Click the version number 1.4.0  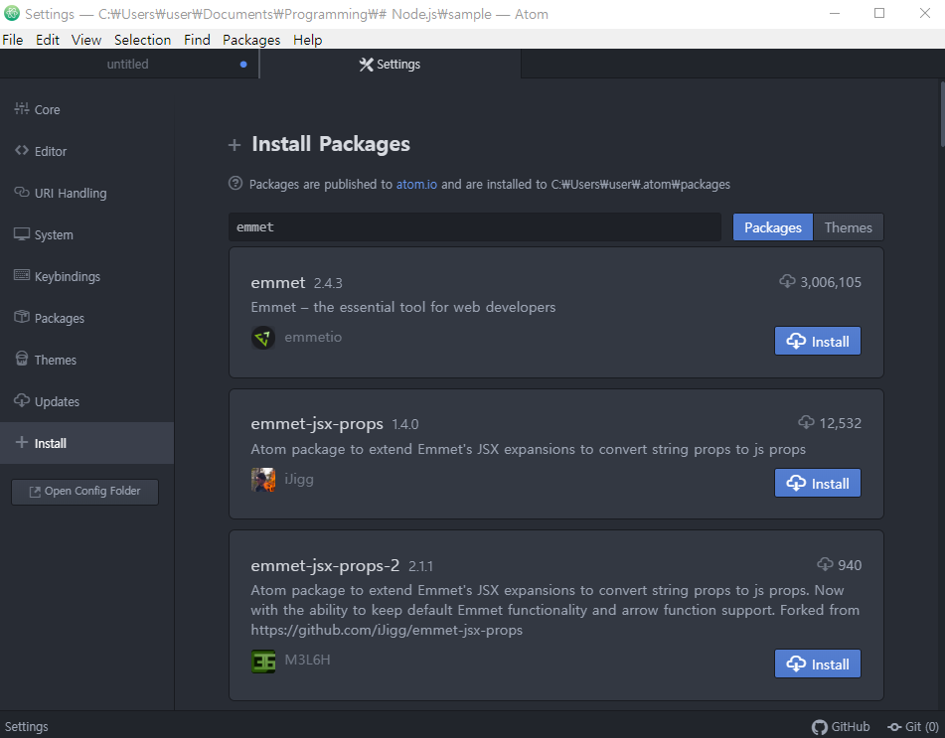(405, 425)
